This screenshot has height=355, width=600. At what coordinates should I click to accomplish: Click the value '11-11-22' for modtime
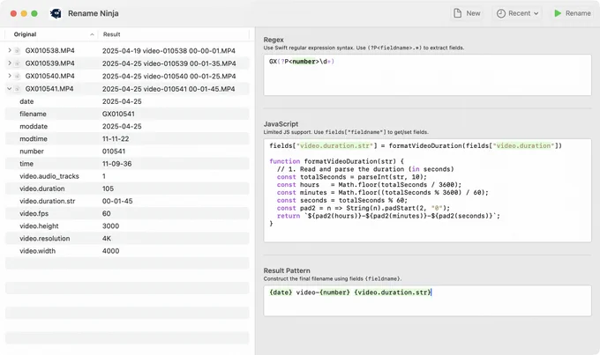click(x=116, y=138)
